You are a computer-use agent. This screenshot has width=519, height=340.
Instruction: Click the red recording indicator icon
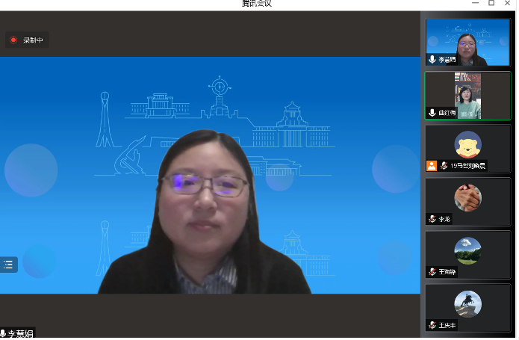[13, 40]
